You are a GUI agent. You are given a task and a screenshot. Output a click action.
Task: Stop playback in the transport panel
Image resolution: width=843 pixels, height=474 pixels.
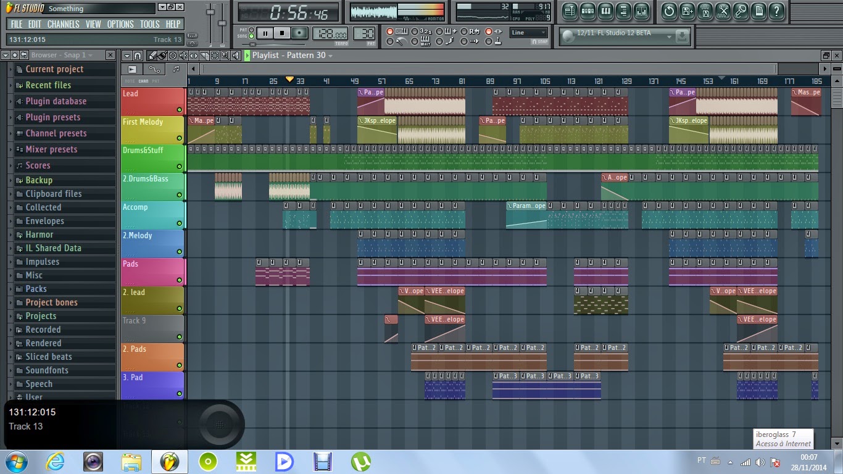coord(282,33)
